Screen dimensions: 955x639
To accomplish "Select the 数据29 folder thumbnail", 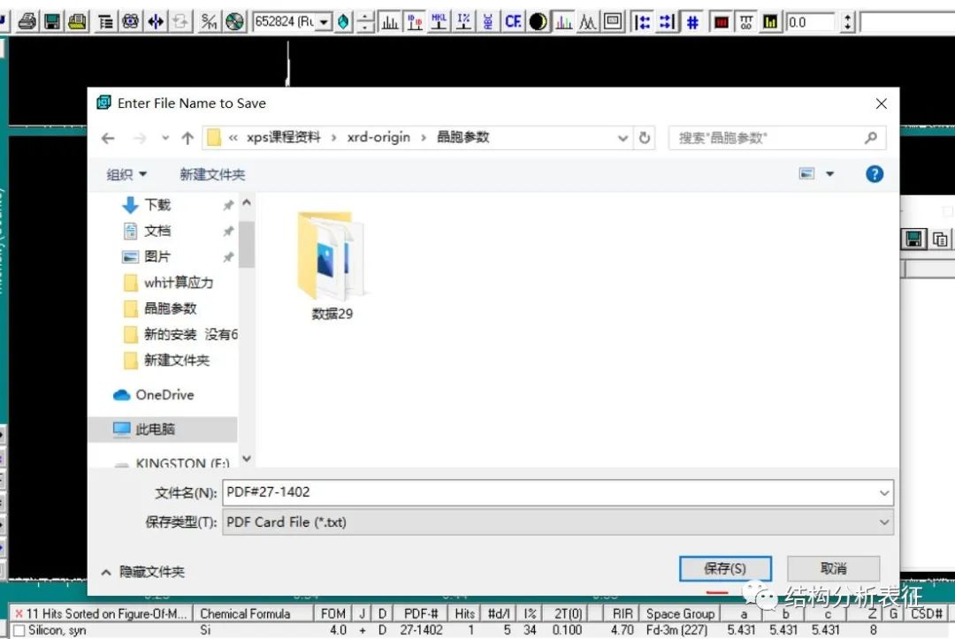I will point(332,266).
